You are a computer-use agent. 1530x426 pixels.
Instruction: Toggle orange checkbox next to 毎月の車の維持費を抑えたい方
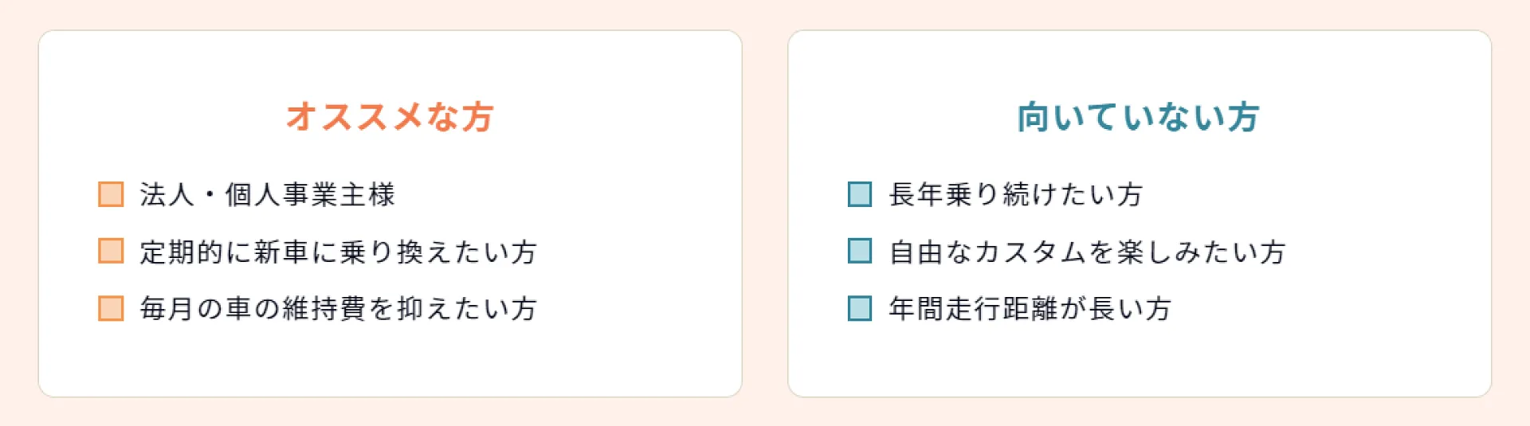coord(111,308)
